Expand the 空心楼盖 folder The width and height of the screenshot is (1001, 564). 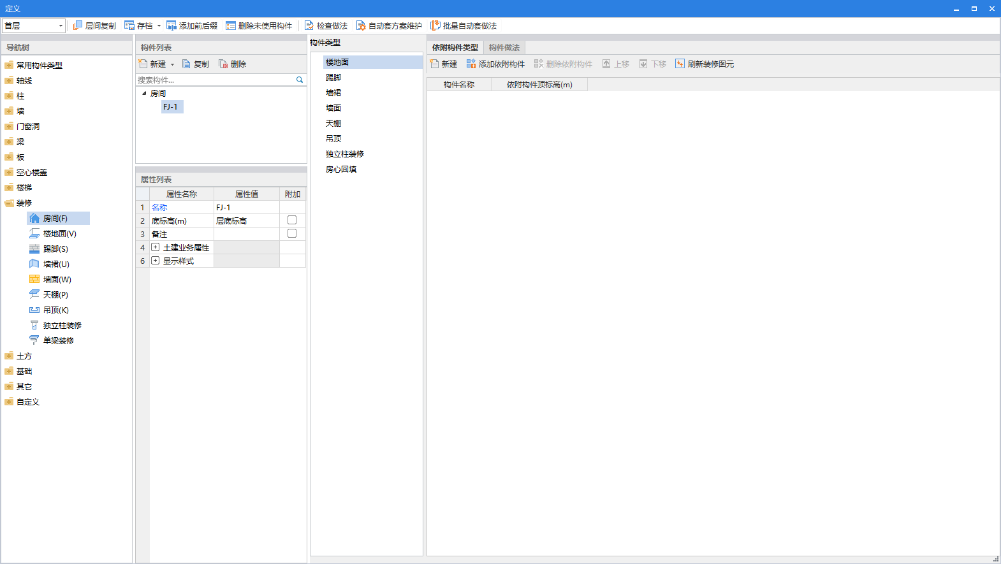9,173
